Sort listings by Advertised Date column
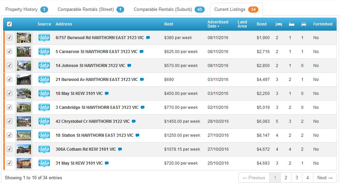Viewport: 340px width, 183px height. [218, 24]
